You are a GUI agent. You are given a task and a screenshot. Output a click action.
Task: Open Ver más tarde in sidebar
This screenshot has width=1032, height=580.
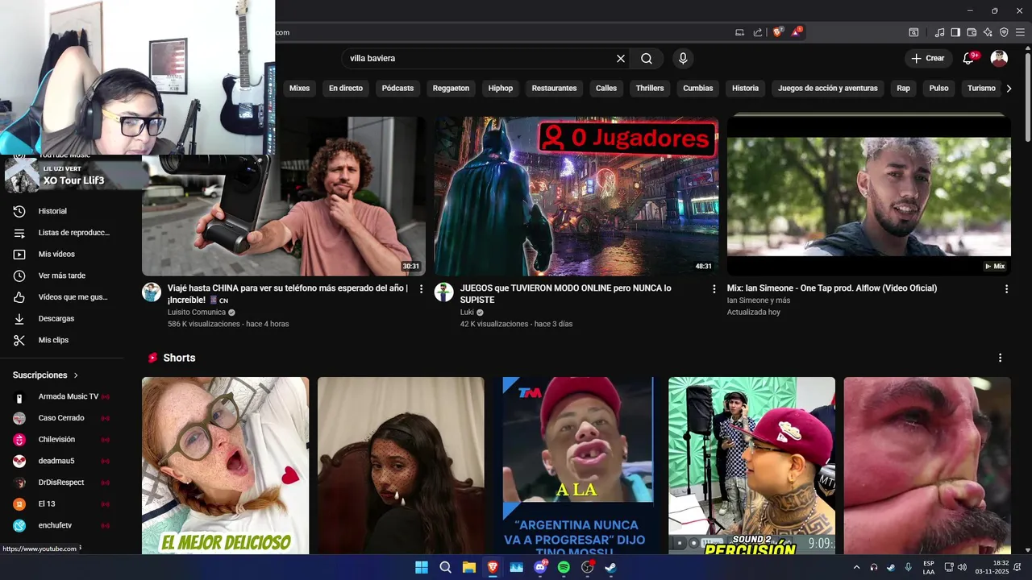pyautogui.click(x=62, y=275)
